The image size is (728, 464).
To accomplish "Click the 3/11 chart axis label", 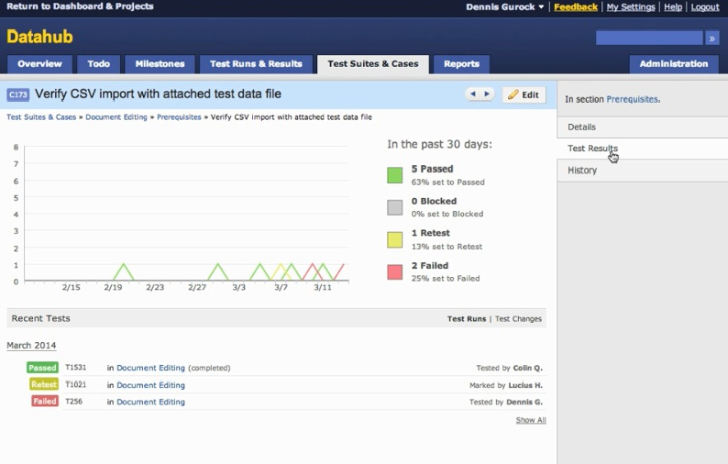I will pos(323,288).
